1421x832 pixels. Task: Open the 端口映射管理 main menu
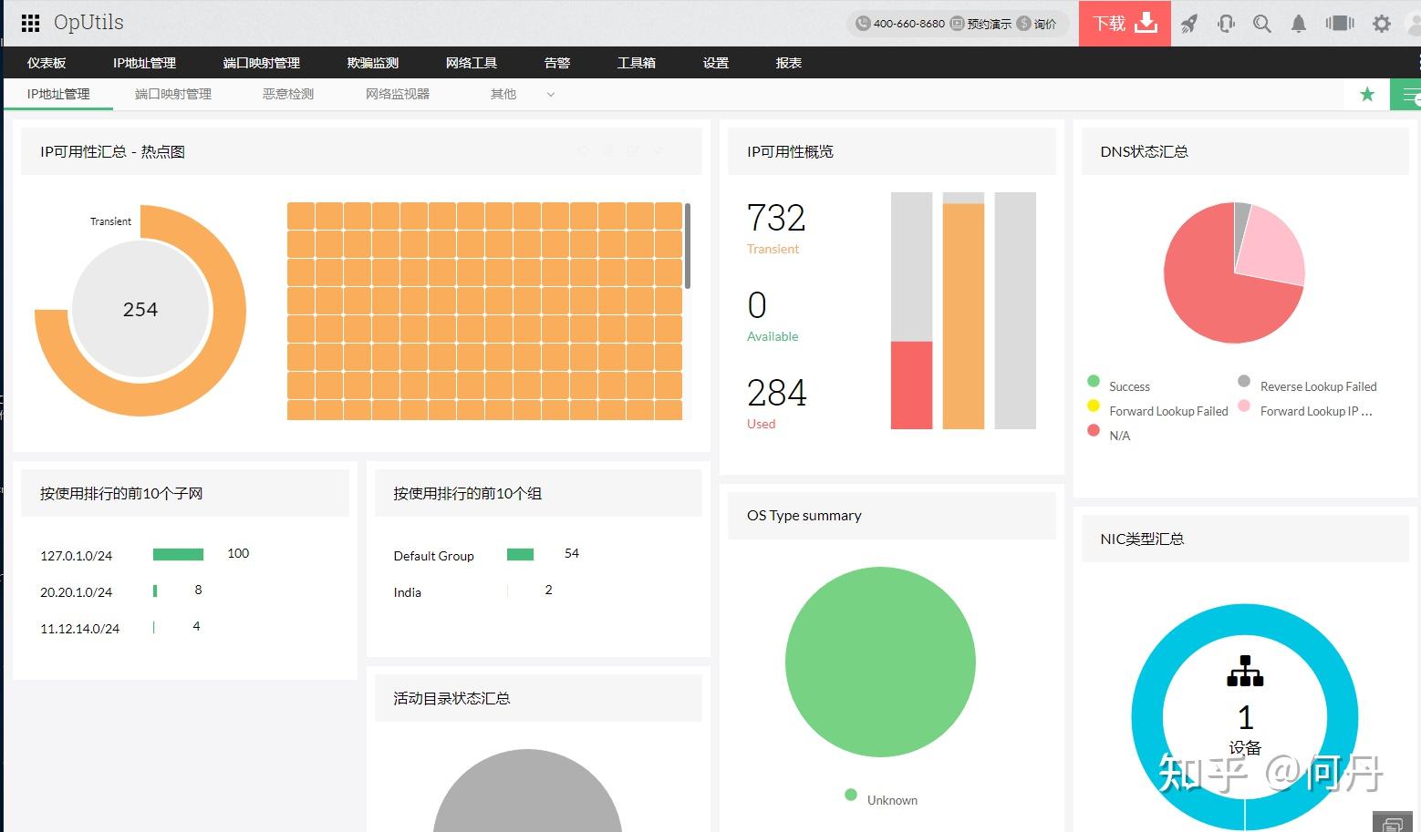point(261,63)
